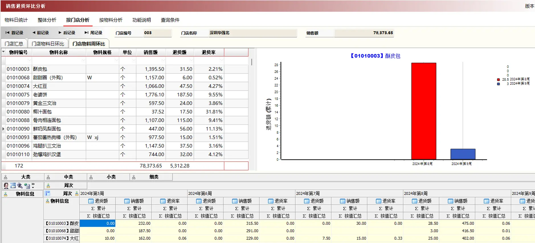Viewport: 535px width, 243px height.
Task: Select the 【01010068】 row header in pivot grid
Action: [x=62, y=231]
